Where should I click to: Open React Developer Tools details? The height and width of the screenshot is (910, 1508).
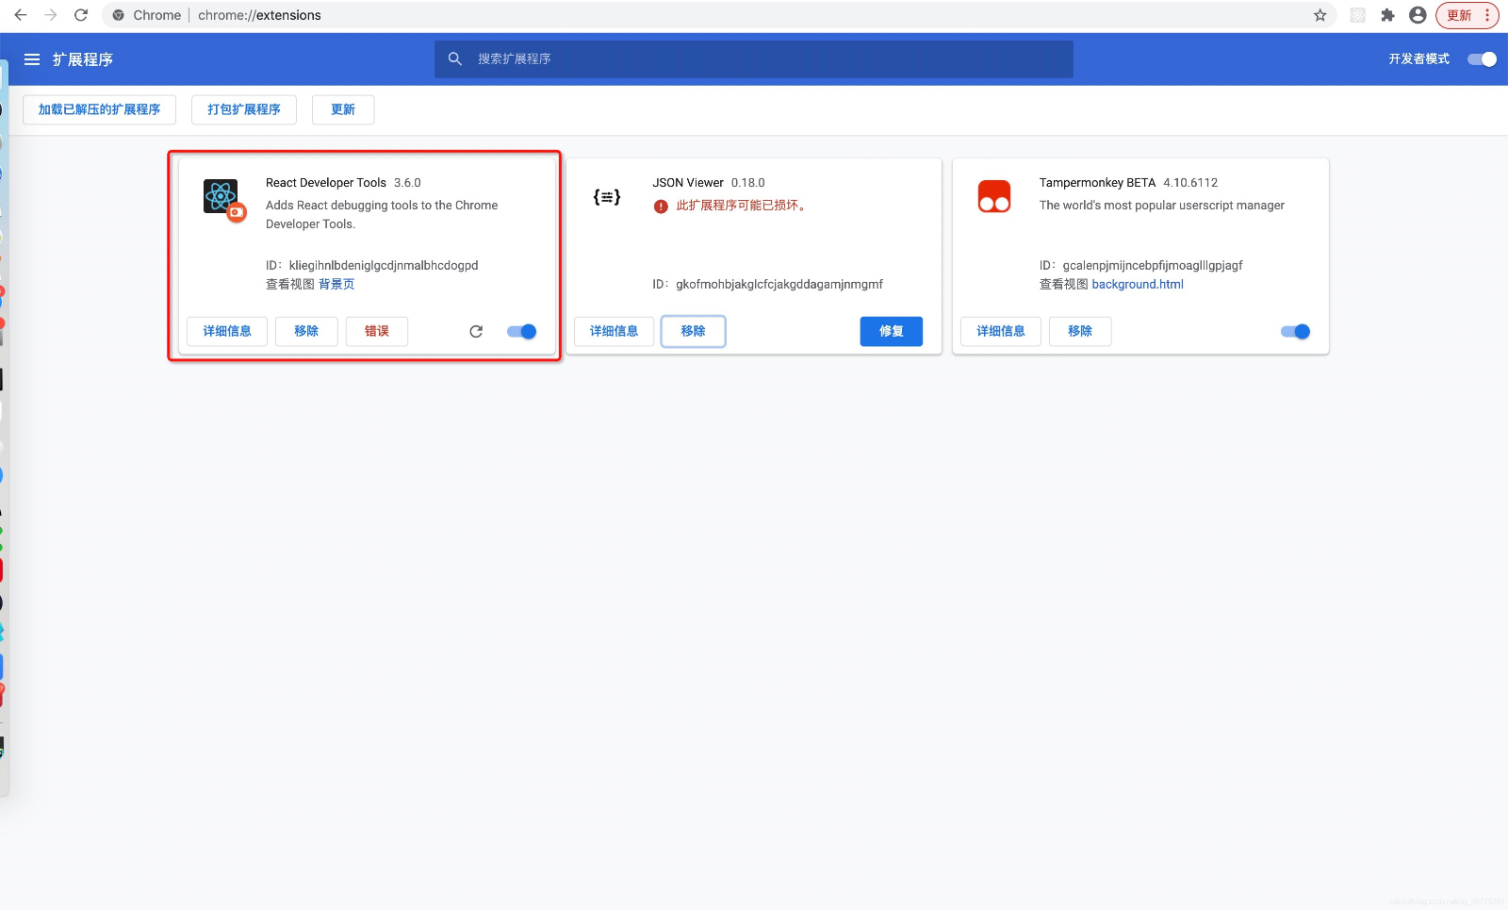pyautogui.click(x=227, y=331)
